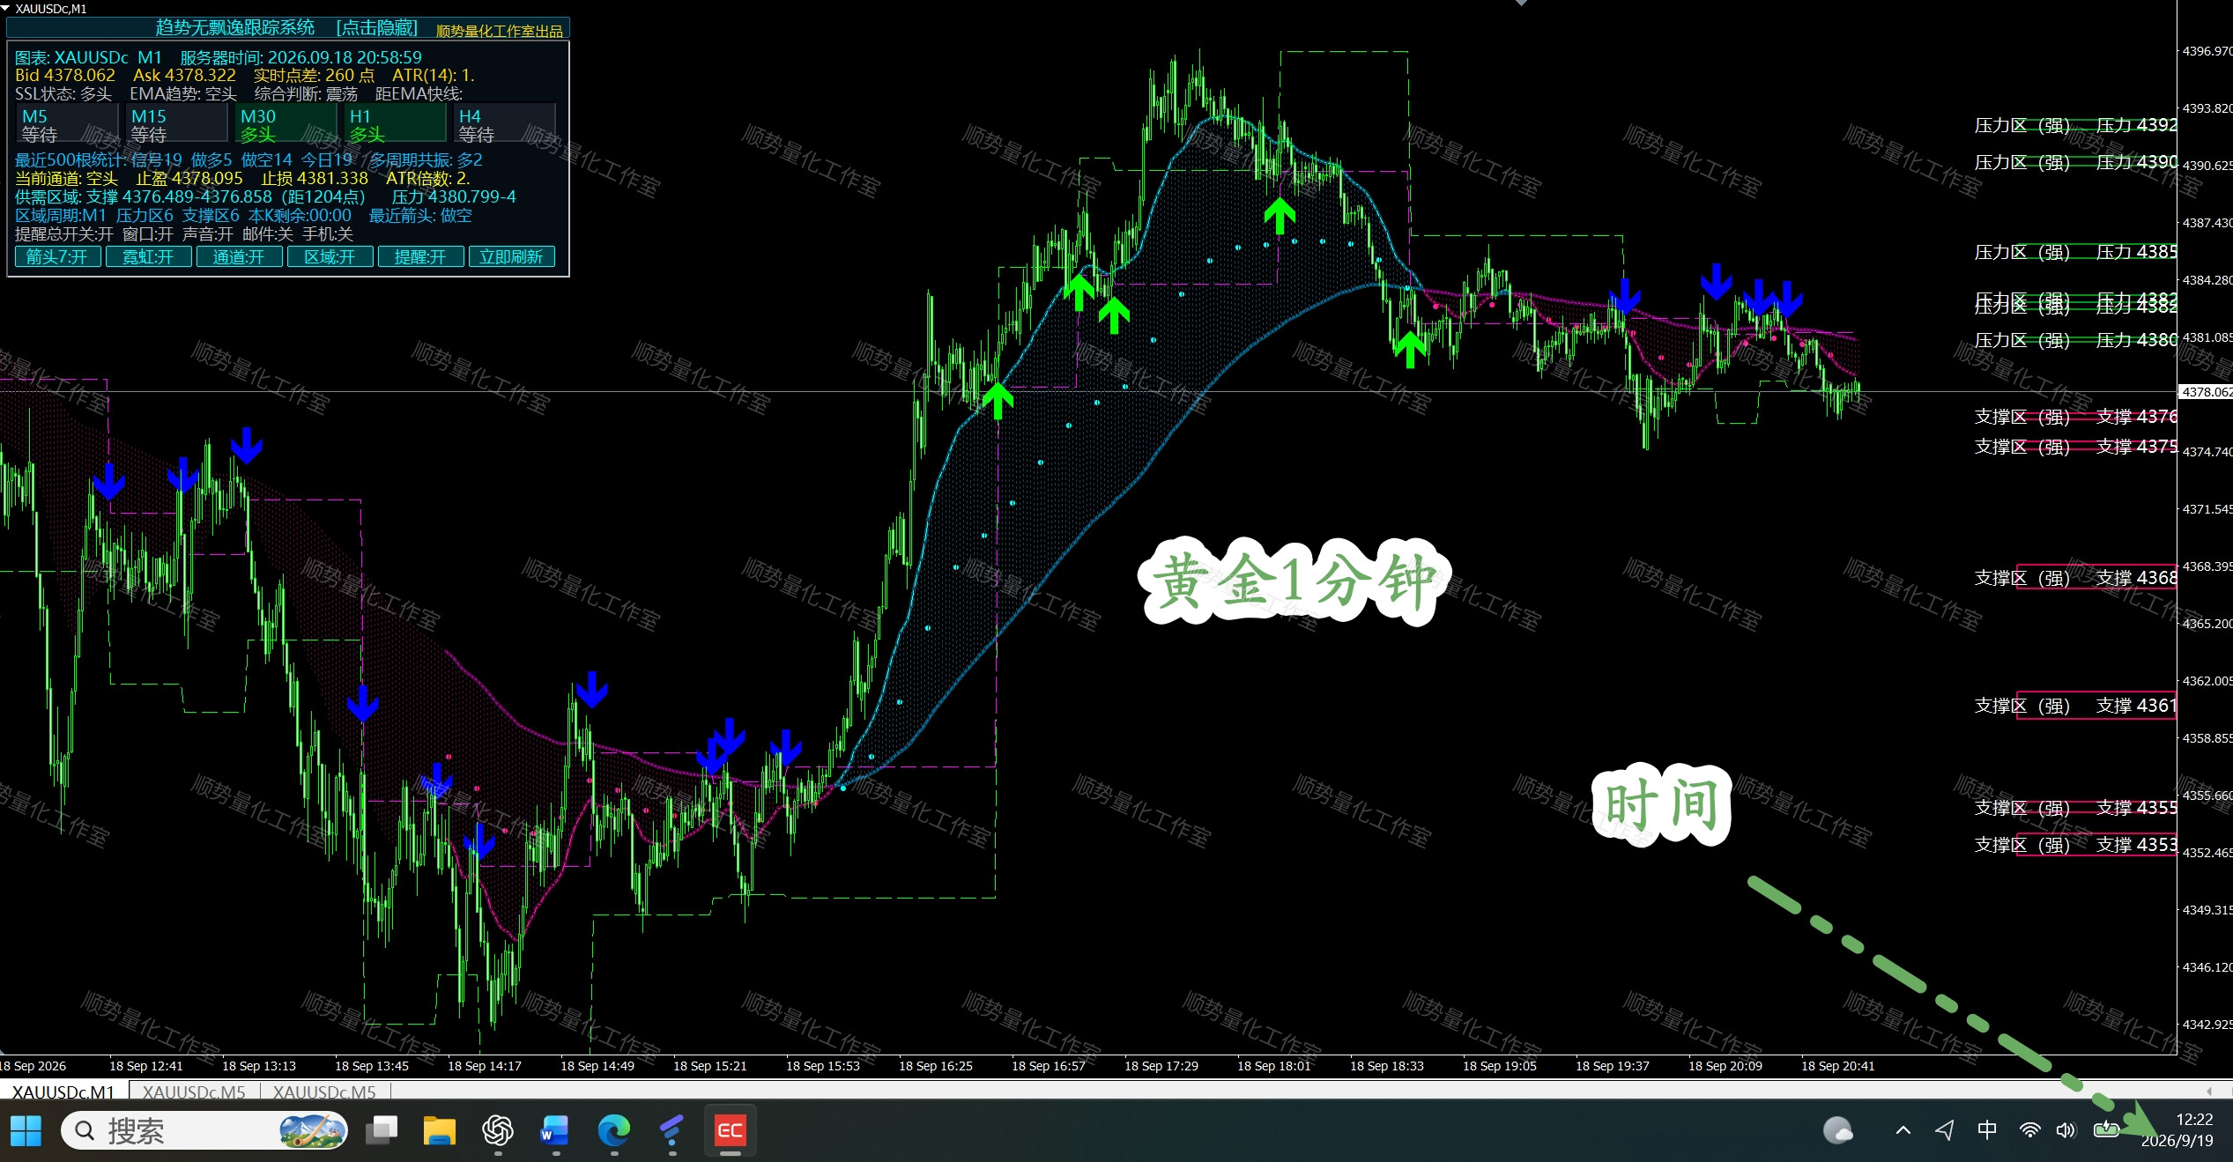Open Microsoft Edge from the taskbar
Viewport: 2233px width, 1162px height.
[614, 1130]
